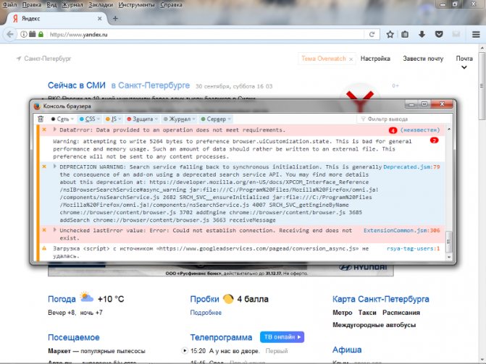Open the Вид menu
The width and height of the screenshot is (486, 364).
click(x=51, y=4)
